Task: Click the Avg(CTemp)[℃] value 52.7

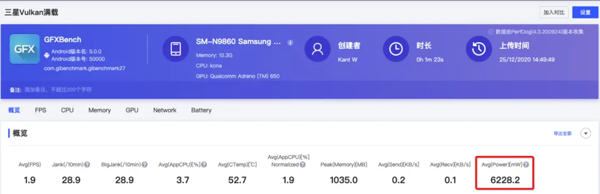Action: point(237,180)
